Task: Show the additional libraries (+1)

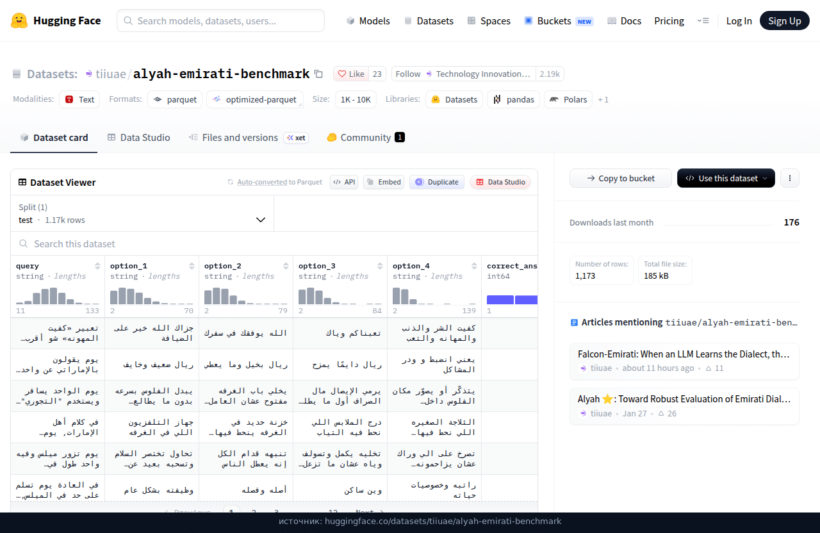Action: tap(603, 99)
